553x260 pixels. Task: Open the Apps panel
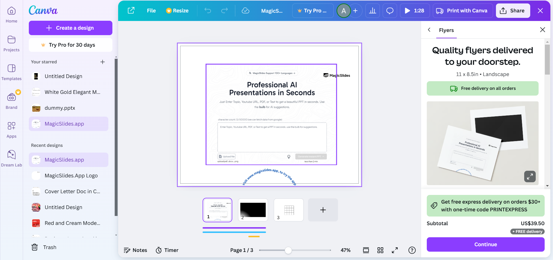pos(12,130)
